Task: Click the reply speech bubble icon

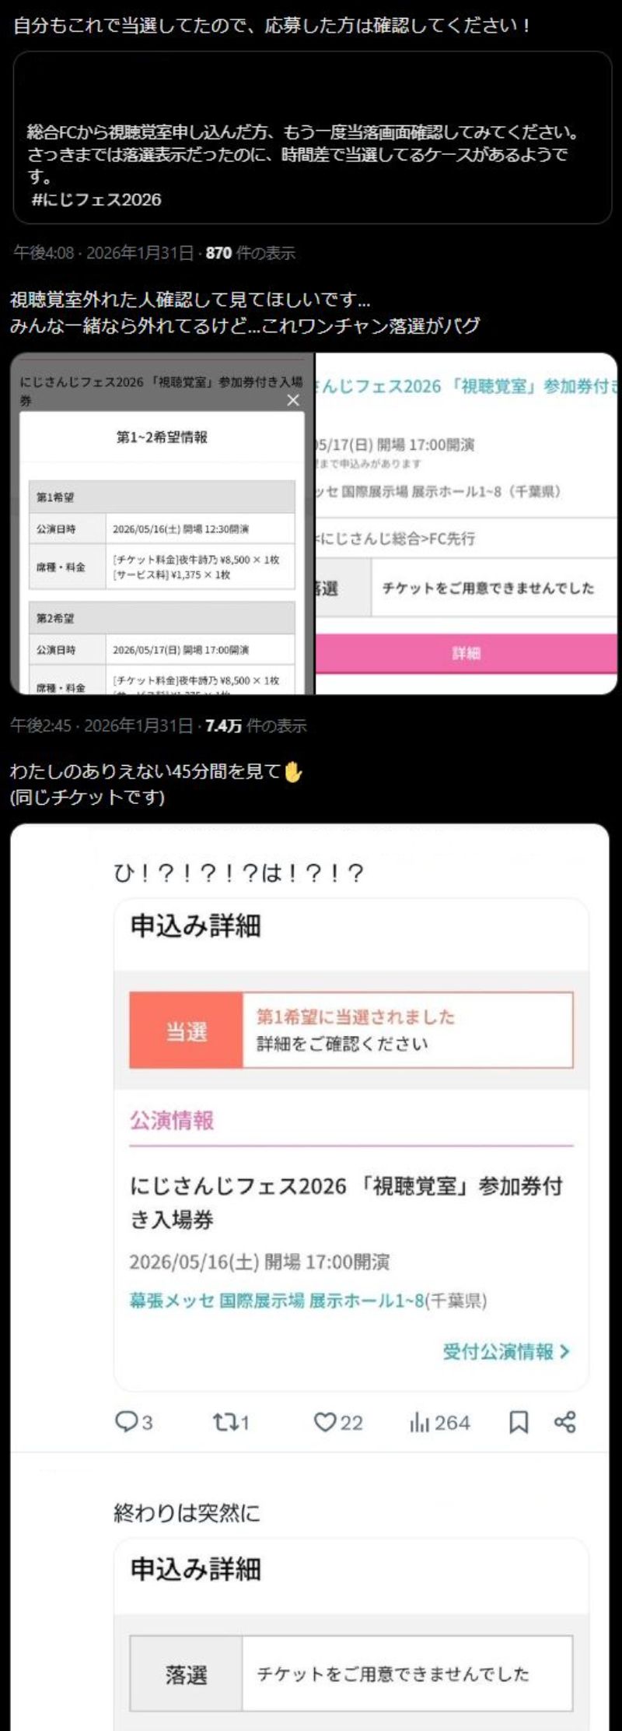Action: click(x=126, y=1422)
